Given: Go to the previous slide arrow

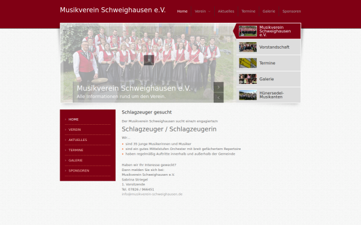Looking at the screenshot, I should 218,98.
